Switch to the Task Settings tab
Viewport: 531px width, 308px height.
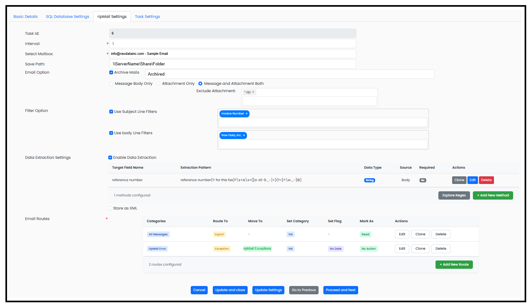pyautogui.click(x=147, y=17)
